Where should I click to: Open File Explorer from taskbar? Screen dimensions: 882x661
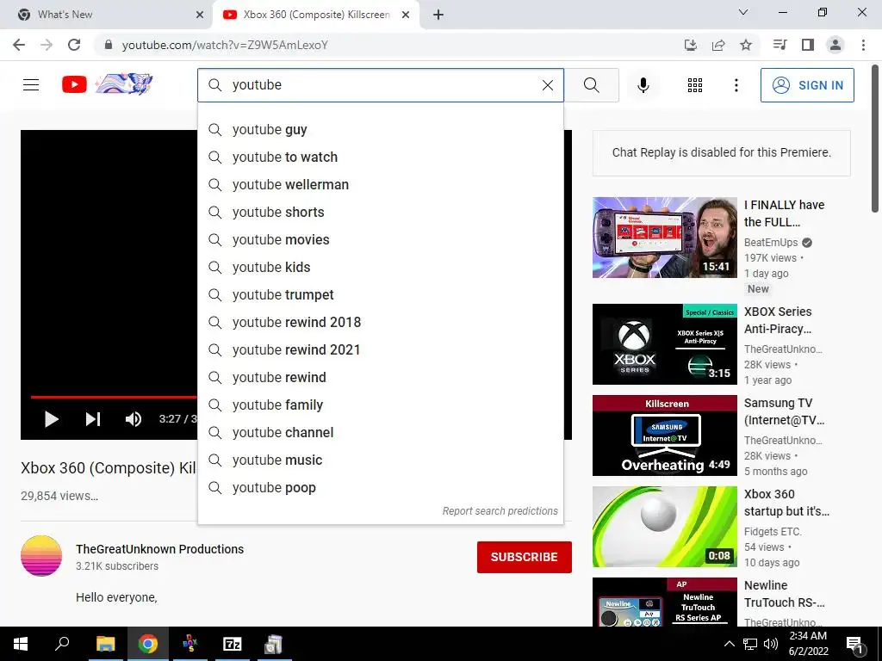(x=105, y=644)
